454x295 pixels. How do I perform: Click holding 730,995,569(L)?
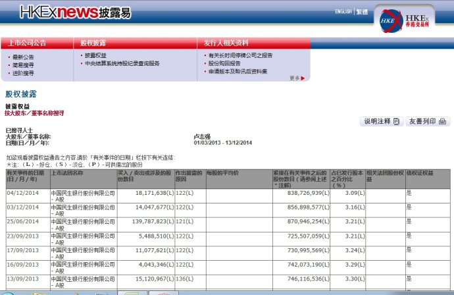pyautogui.click(x=309, y=250)
